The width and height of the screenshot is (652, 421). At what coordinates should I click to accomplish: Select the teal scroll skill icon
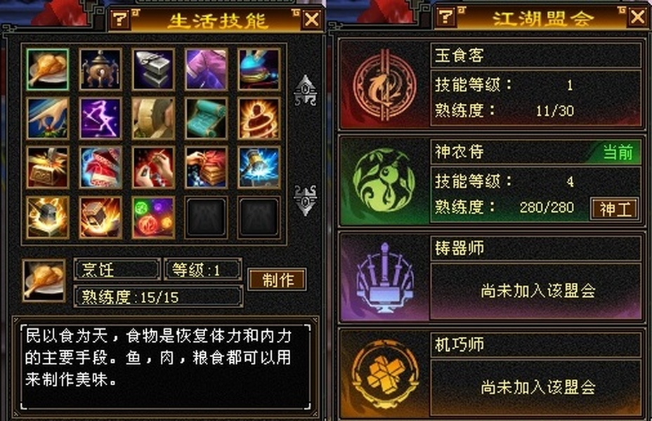tap(207, 119)
